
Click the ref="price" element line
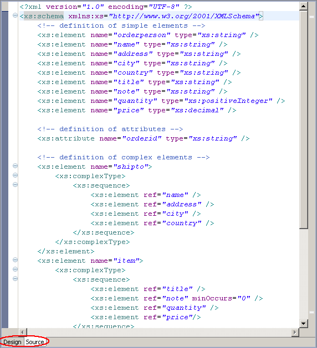pos(146,317)
